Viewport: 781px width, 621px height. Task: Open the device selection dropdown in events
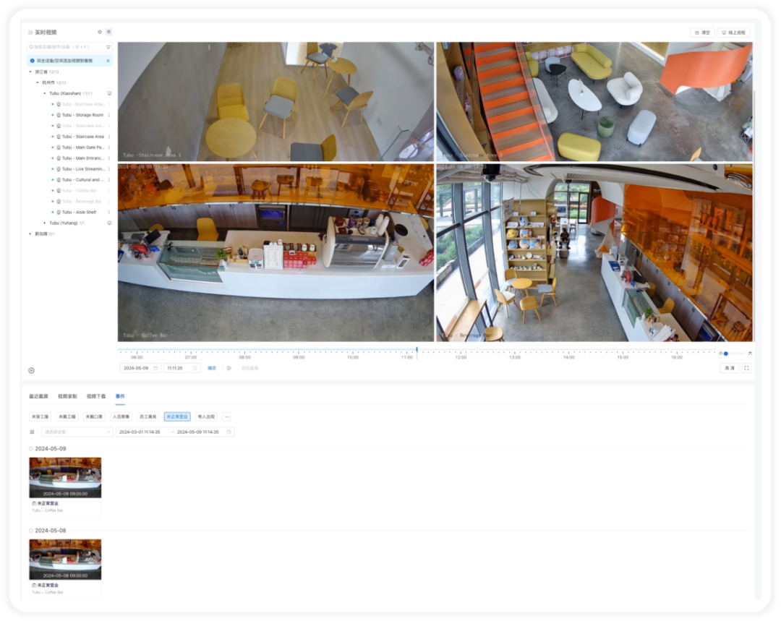tap(77, 432)
